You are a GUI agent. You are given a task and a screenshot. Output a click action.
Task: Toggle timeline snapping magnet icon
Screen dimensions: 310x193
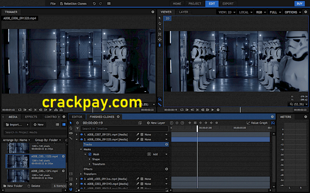[71, 189]
